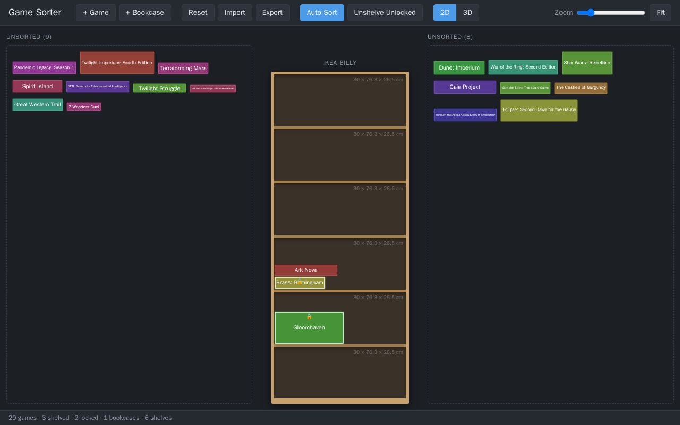Image resolution: width=680 pixels, height=425 pixels.
Task: Adjust the Zoom slider
Action: pos(611,13)
